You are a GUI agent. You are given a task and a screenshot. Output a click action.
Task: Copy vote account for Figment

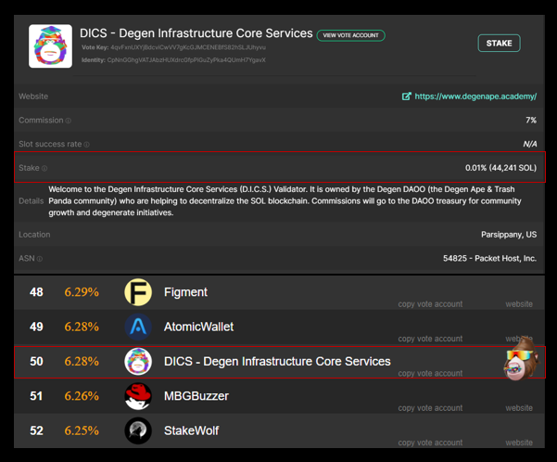pyautogui.click(x=430, y=304)
